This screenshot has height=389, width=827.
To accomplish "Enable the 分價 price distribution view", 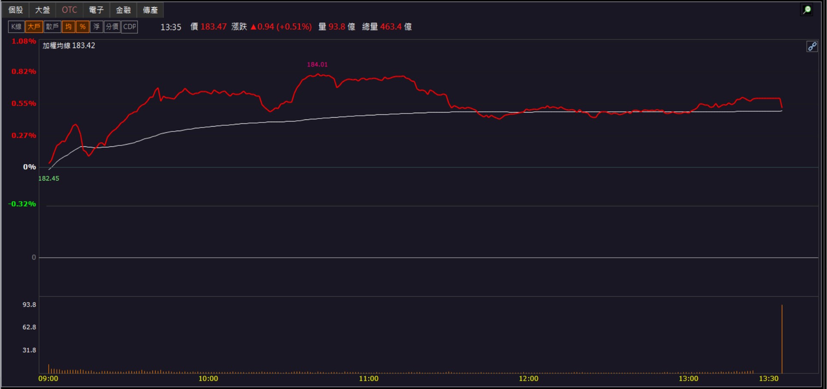I will pyautogui.click(x=112, y=27).
